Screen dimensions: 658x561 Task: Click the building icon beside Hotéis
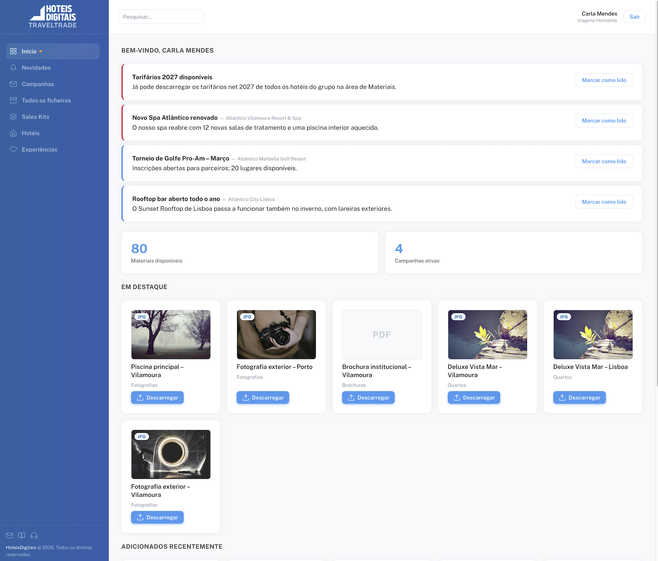pyautogui.click(x=13, y=133)
